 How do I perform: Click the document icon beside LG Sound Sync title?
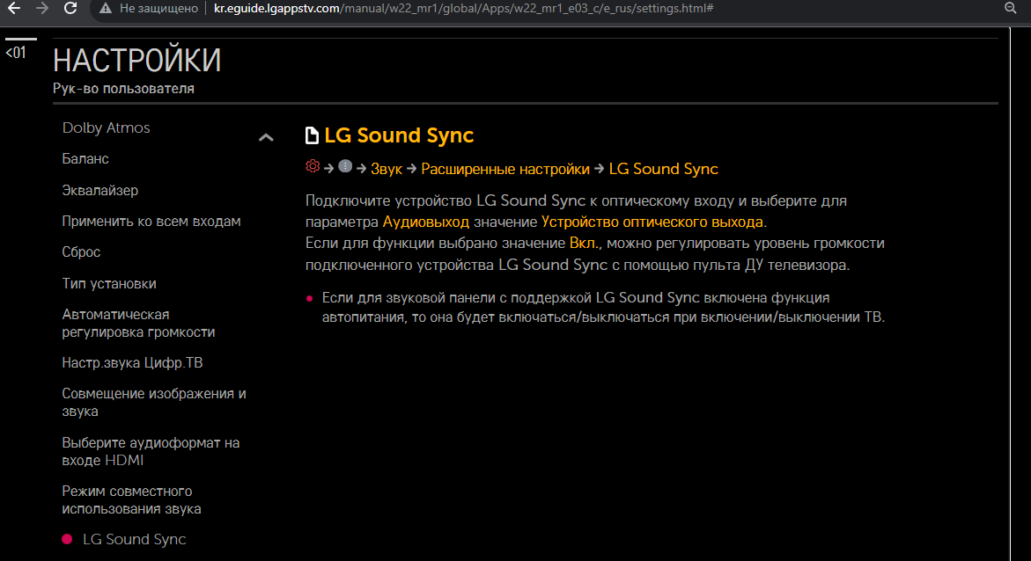(x=312, y=135)
